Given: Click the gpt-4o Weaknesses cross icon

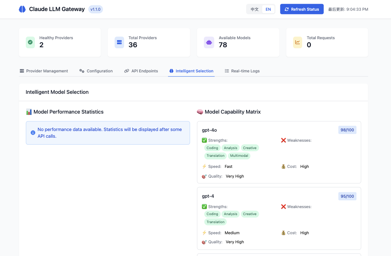Looking at the screenshot, I should pos(283,140).
